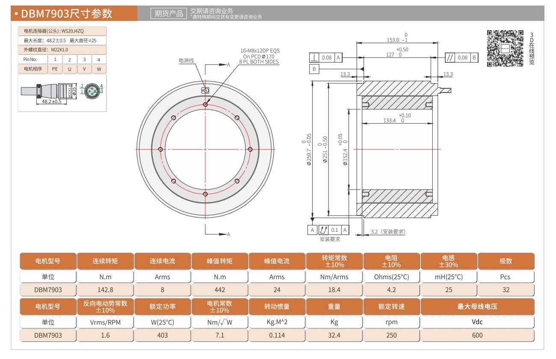The image size is (556, 359).
Task: Select the torque constant value 18.4
Action: 334,290
